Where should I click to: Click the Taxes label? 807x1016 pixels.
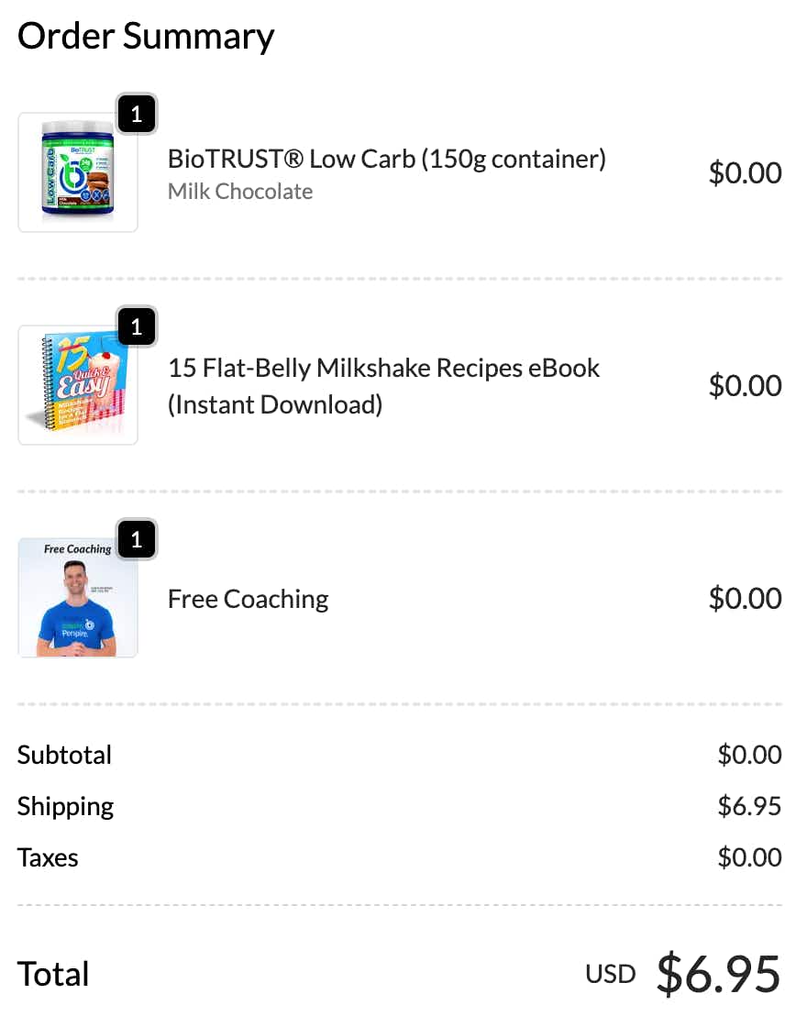(48, 858)
